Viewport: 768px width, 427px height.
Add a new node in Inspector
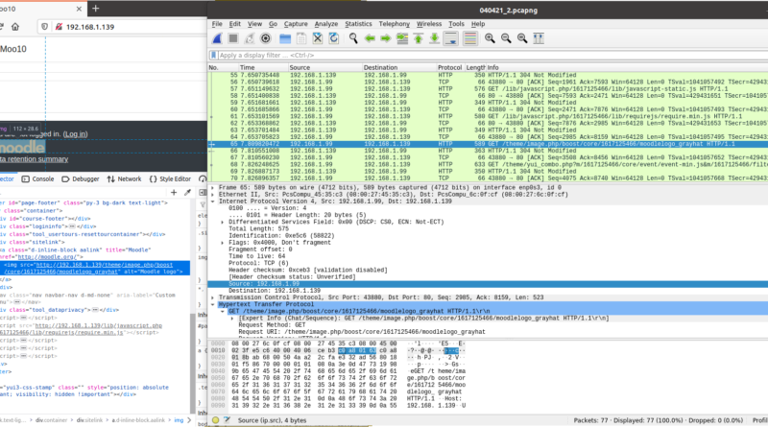[x=174, y=193]
